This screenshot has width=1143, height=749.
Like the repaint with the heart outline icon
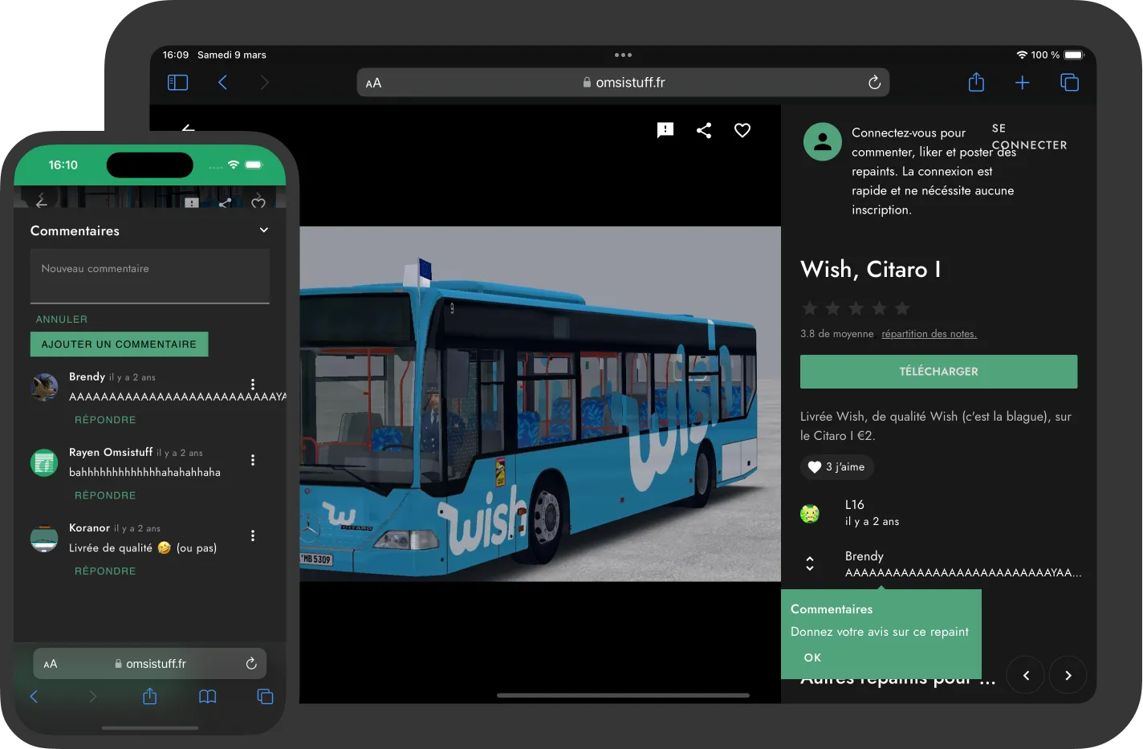742,130
